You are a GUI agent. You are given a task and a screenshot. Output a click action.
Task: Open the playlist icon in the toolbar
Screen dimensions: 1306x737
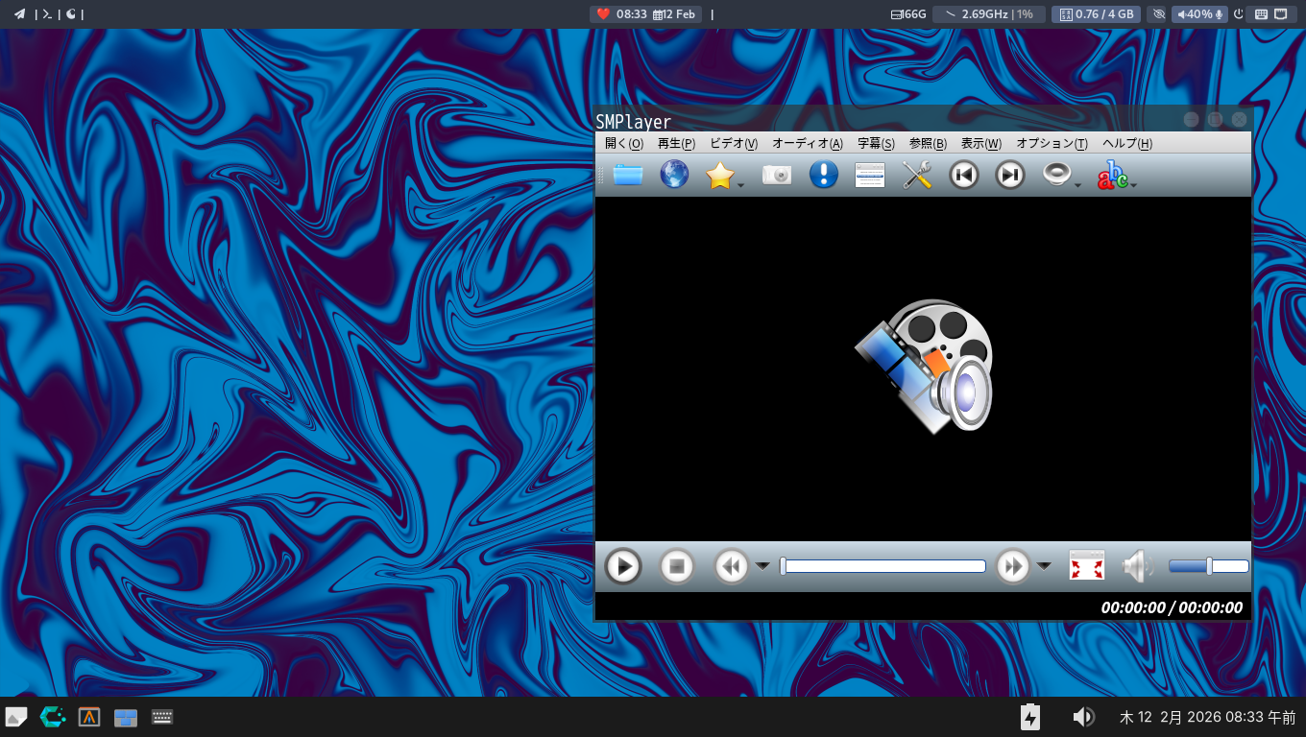point(869,175)
